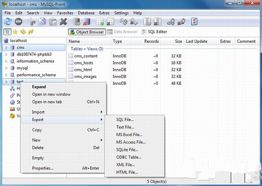
Task: Expand the mysql database node arrow
Action: point(6,68)
